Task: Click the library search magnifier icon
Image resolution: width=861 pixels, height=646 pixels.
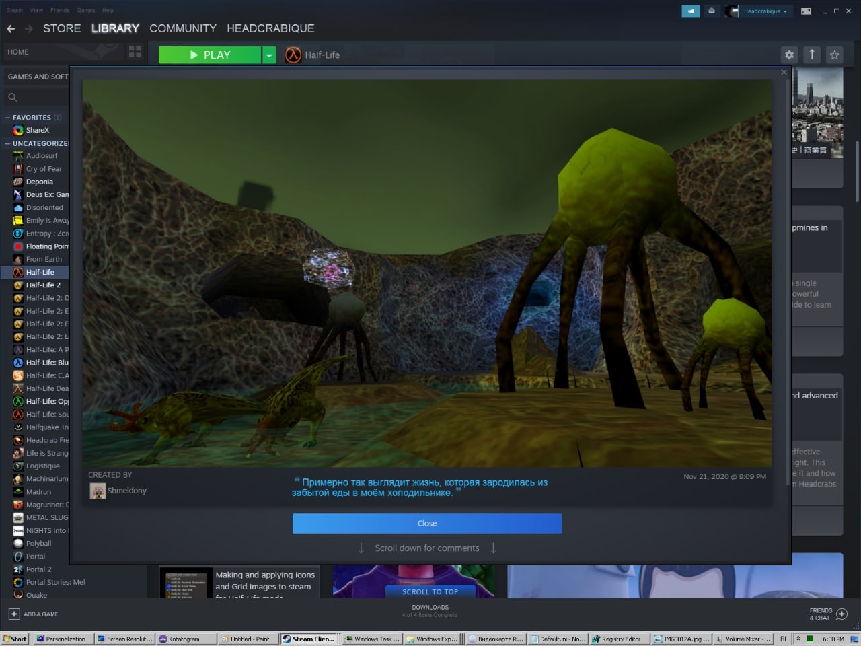Action: (x=13, y=98)
